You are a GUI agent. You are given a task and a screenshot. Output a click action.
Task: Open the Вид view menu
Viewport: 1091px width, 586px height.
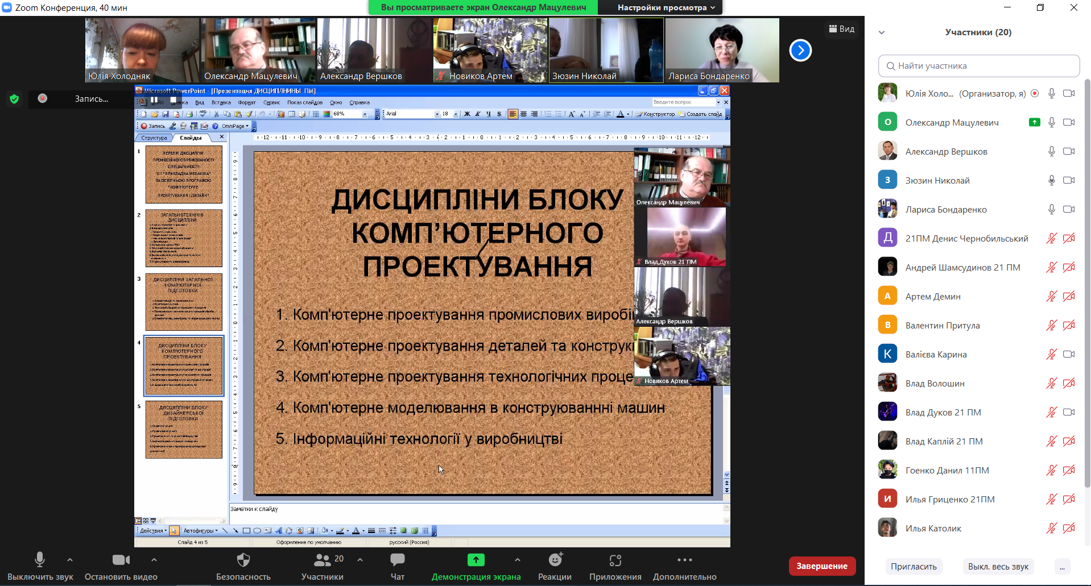(842, 29)
